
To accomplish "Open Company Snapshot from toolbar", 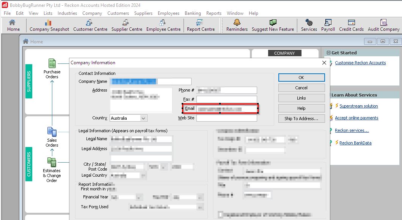I will pyautogui.click(x=49, y=25).
